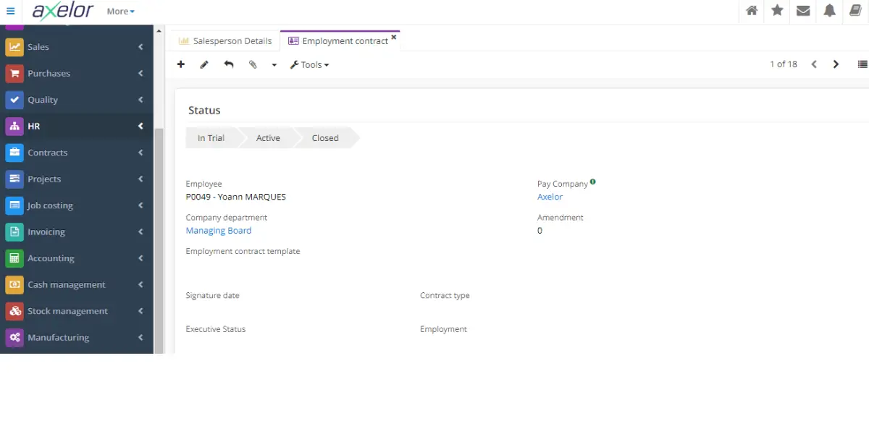Create a new employment contract with the plus icon
The height and width of the screenshot is (434, 869).
(x=181, y=64)
